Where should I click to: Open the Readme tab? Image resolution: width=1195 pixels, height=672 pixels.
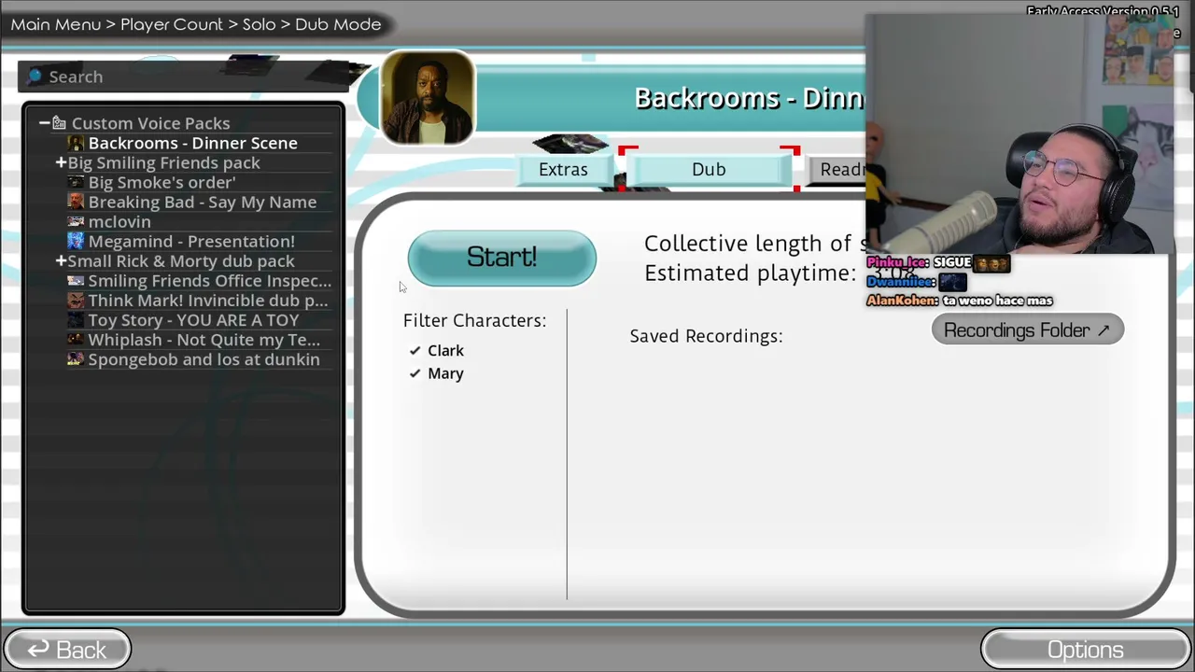coord(838,169)
